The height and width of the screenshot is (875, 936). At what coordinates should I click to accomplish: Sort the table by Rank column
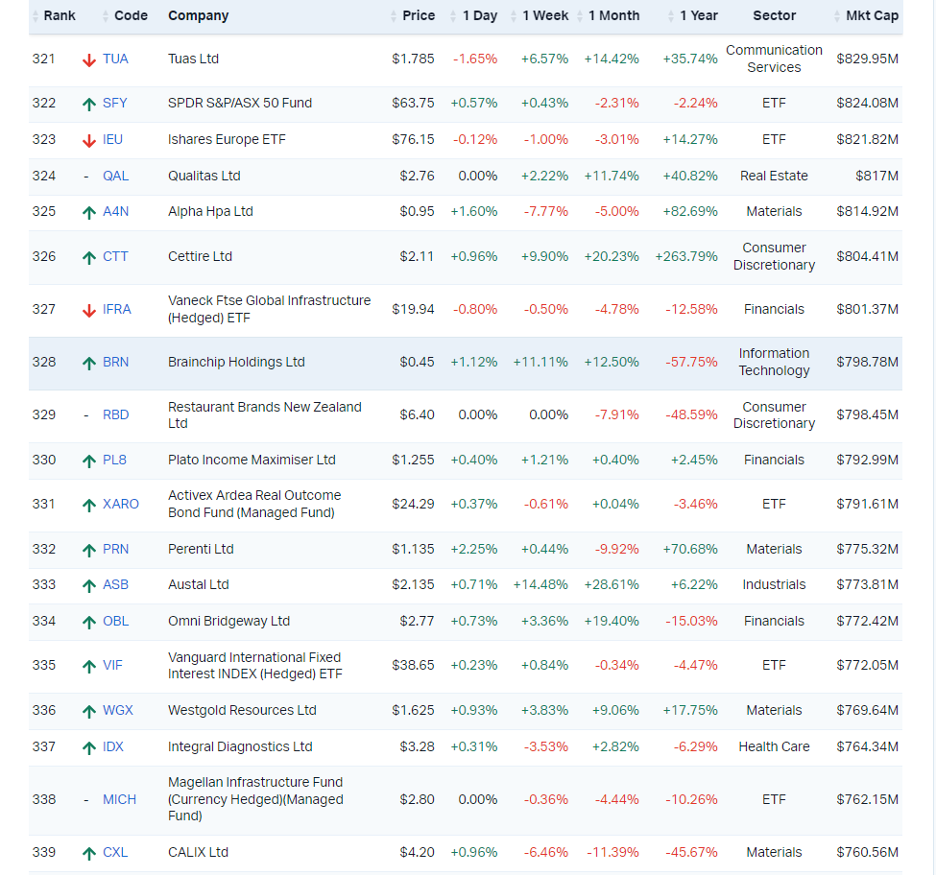59,15
